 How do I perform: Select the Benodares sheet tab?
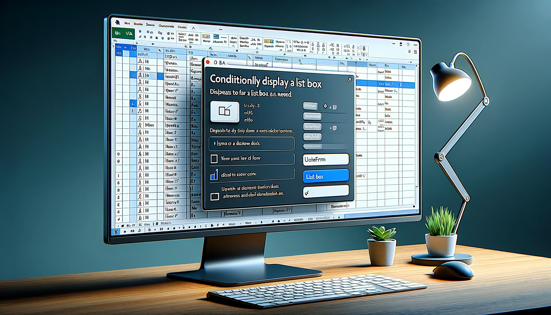pyautogui.click(x=340, y=206)
